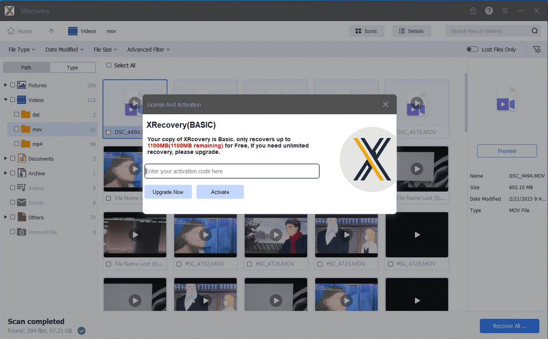Image resolution: width=548 pixels, height=339 pixels.
Task: Expand the Pictures tree node
Action: click(5, 85)
